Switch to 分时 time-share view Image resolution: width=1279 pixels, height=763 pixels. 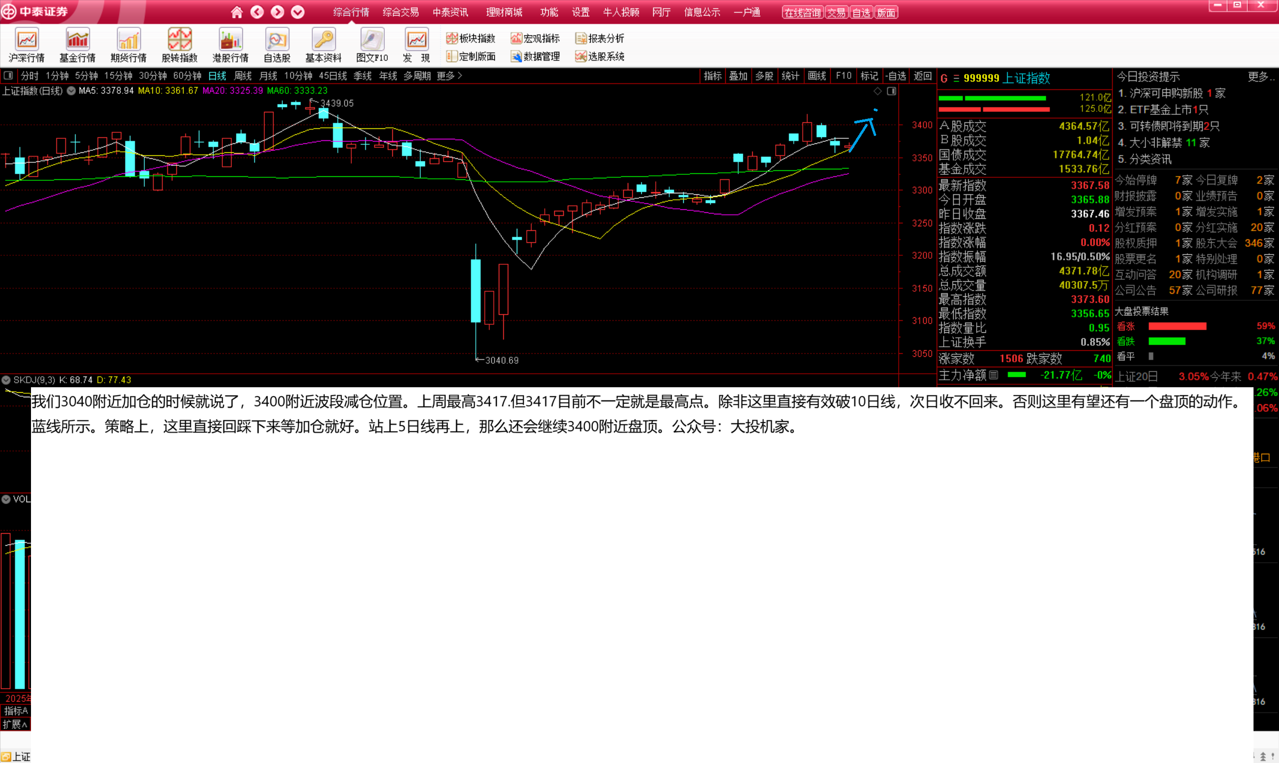tap(30, 75)
